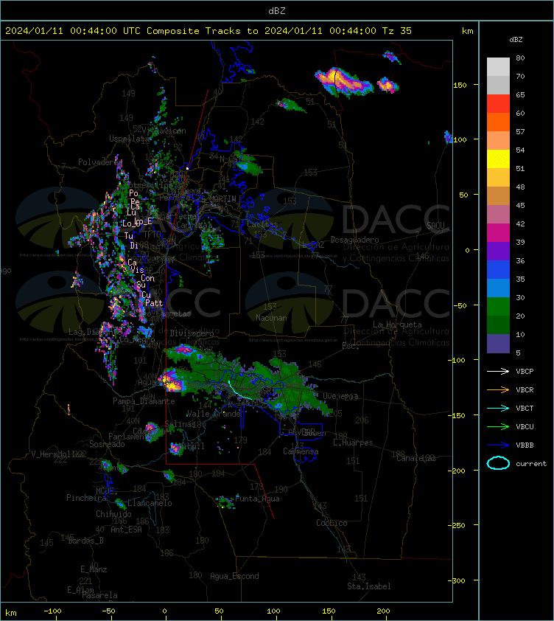Screen dimensions: 554x621
Task: Click the dBZ title at the top
Action: tap(276, 11)
